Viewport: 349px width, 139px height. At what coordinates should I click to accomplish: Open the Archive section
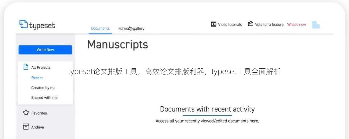pyautogui.click(x=38, y=127)
